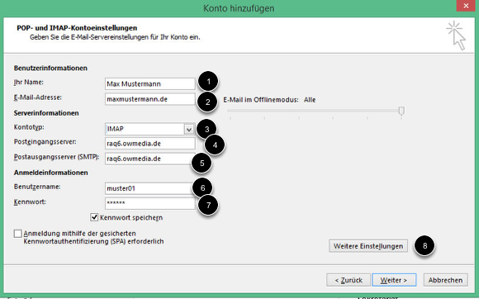The height and width of the screenshot is (299, 479).
Task: Go back with the Zurück button
Action: click(349, 280)
